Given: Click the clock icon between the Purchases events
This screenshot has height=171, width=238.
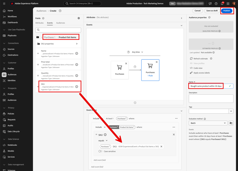Looking at the screenshot, I should tap(135, 67).
